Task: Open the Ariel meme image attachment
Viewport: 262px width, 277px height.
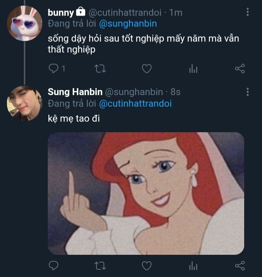Action: pos(146,193)
